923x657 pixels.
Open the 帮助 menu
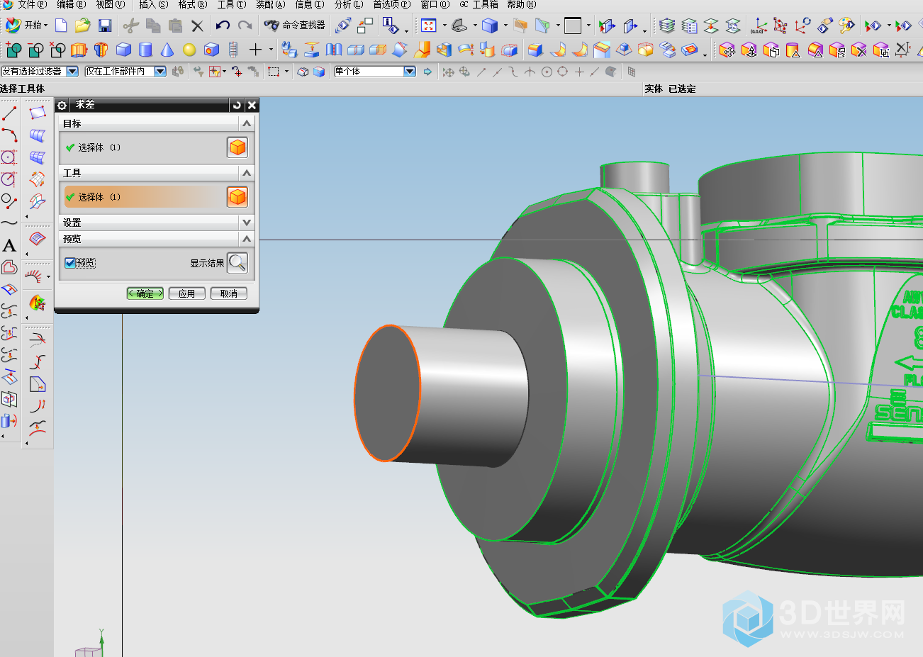522,4
